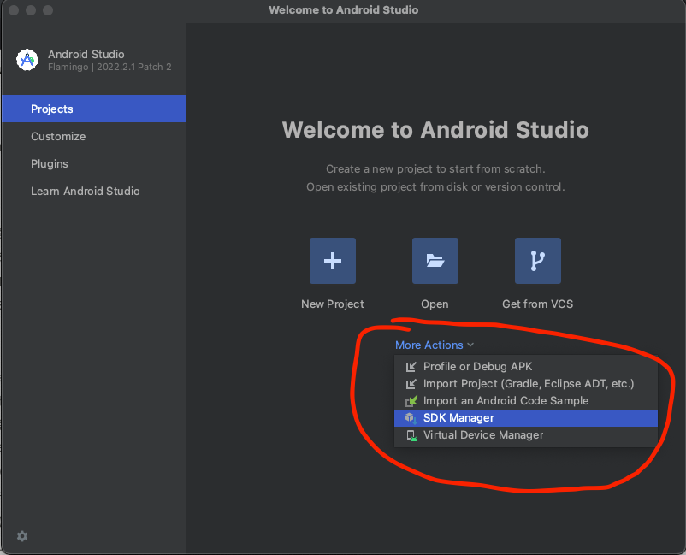This screenshot has width=686, height=555.
Task: Go to Learn Android Studio
Action: (x=93, y=191)
